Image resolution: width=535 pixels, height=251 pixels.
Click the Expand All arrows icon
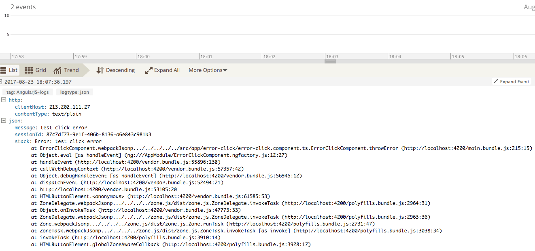click(x=149, y=70)
